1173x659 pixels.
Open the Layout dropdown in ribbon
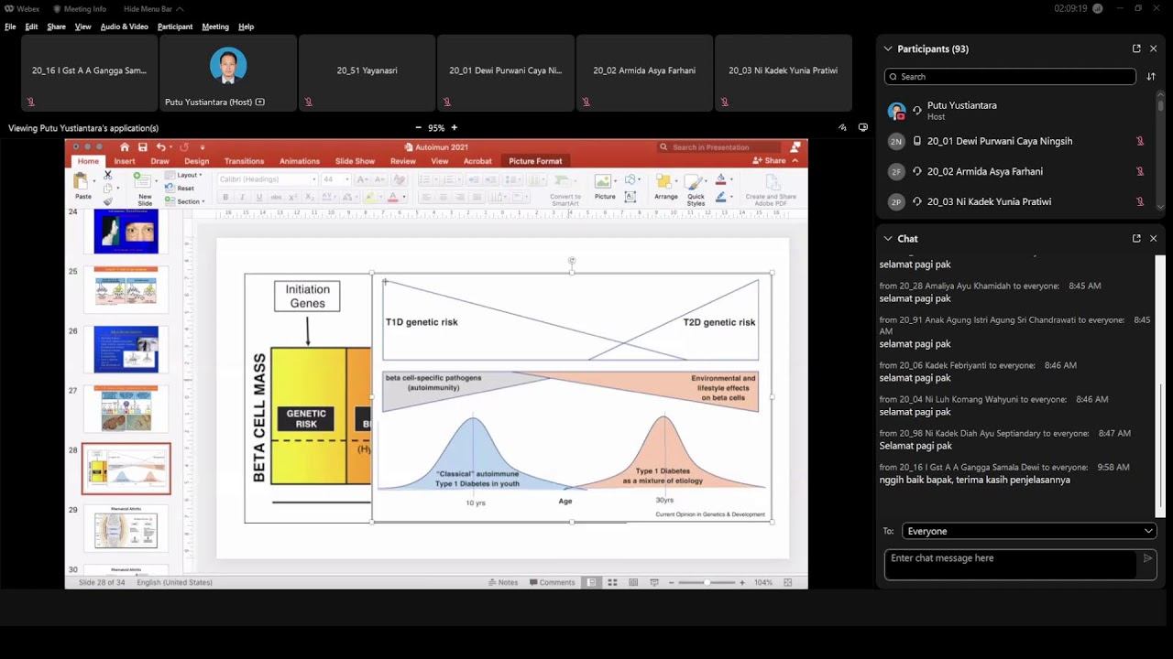pyautogui.click(x=184, y=175)
